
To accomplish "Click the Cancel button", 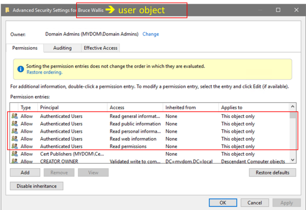I will (x=255, y=202).
